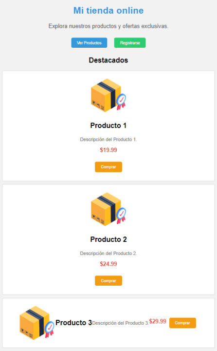Image resolution: width=217 pixels, height=351 pixels.
Task: Select the green Registrarse button
Action: click(x=130, y=43)
